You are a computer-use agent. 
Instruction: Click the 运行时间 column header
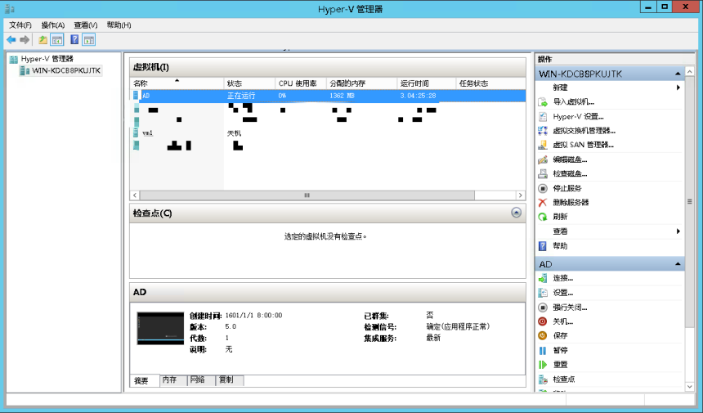tap(426, 83)
